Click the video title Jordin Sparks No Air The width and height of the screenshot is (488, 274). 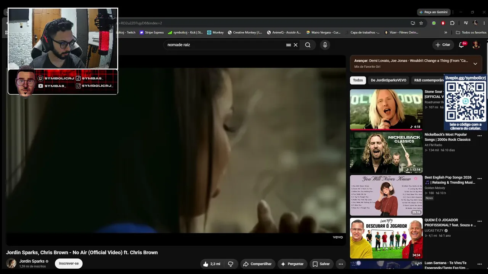coord(82,253)
